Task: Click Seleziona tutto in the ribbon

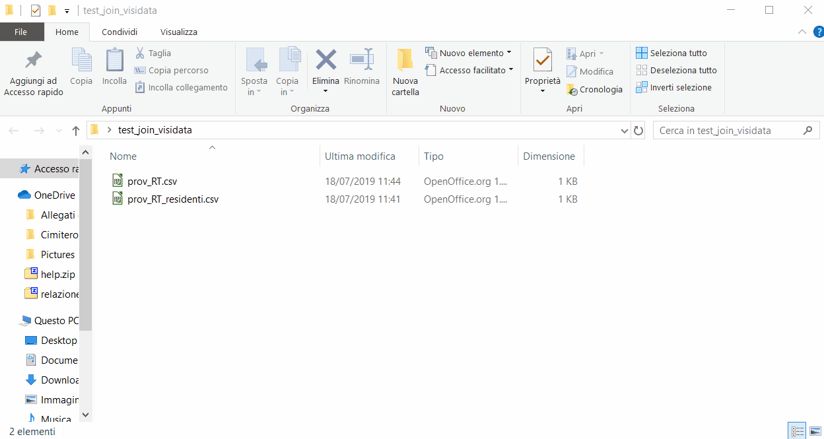Action: coord(671,53)
